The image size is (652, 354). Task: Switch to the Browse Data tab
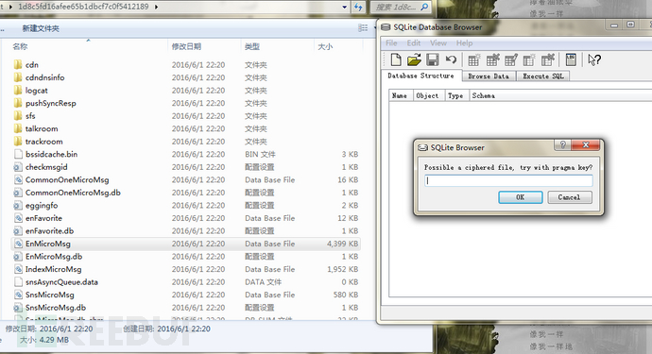pos(489,76)
